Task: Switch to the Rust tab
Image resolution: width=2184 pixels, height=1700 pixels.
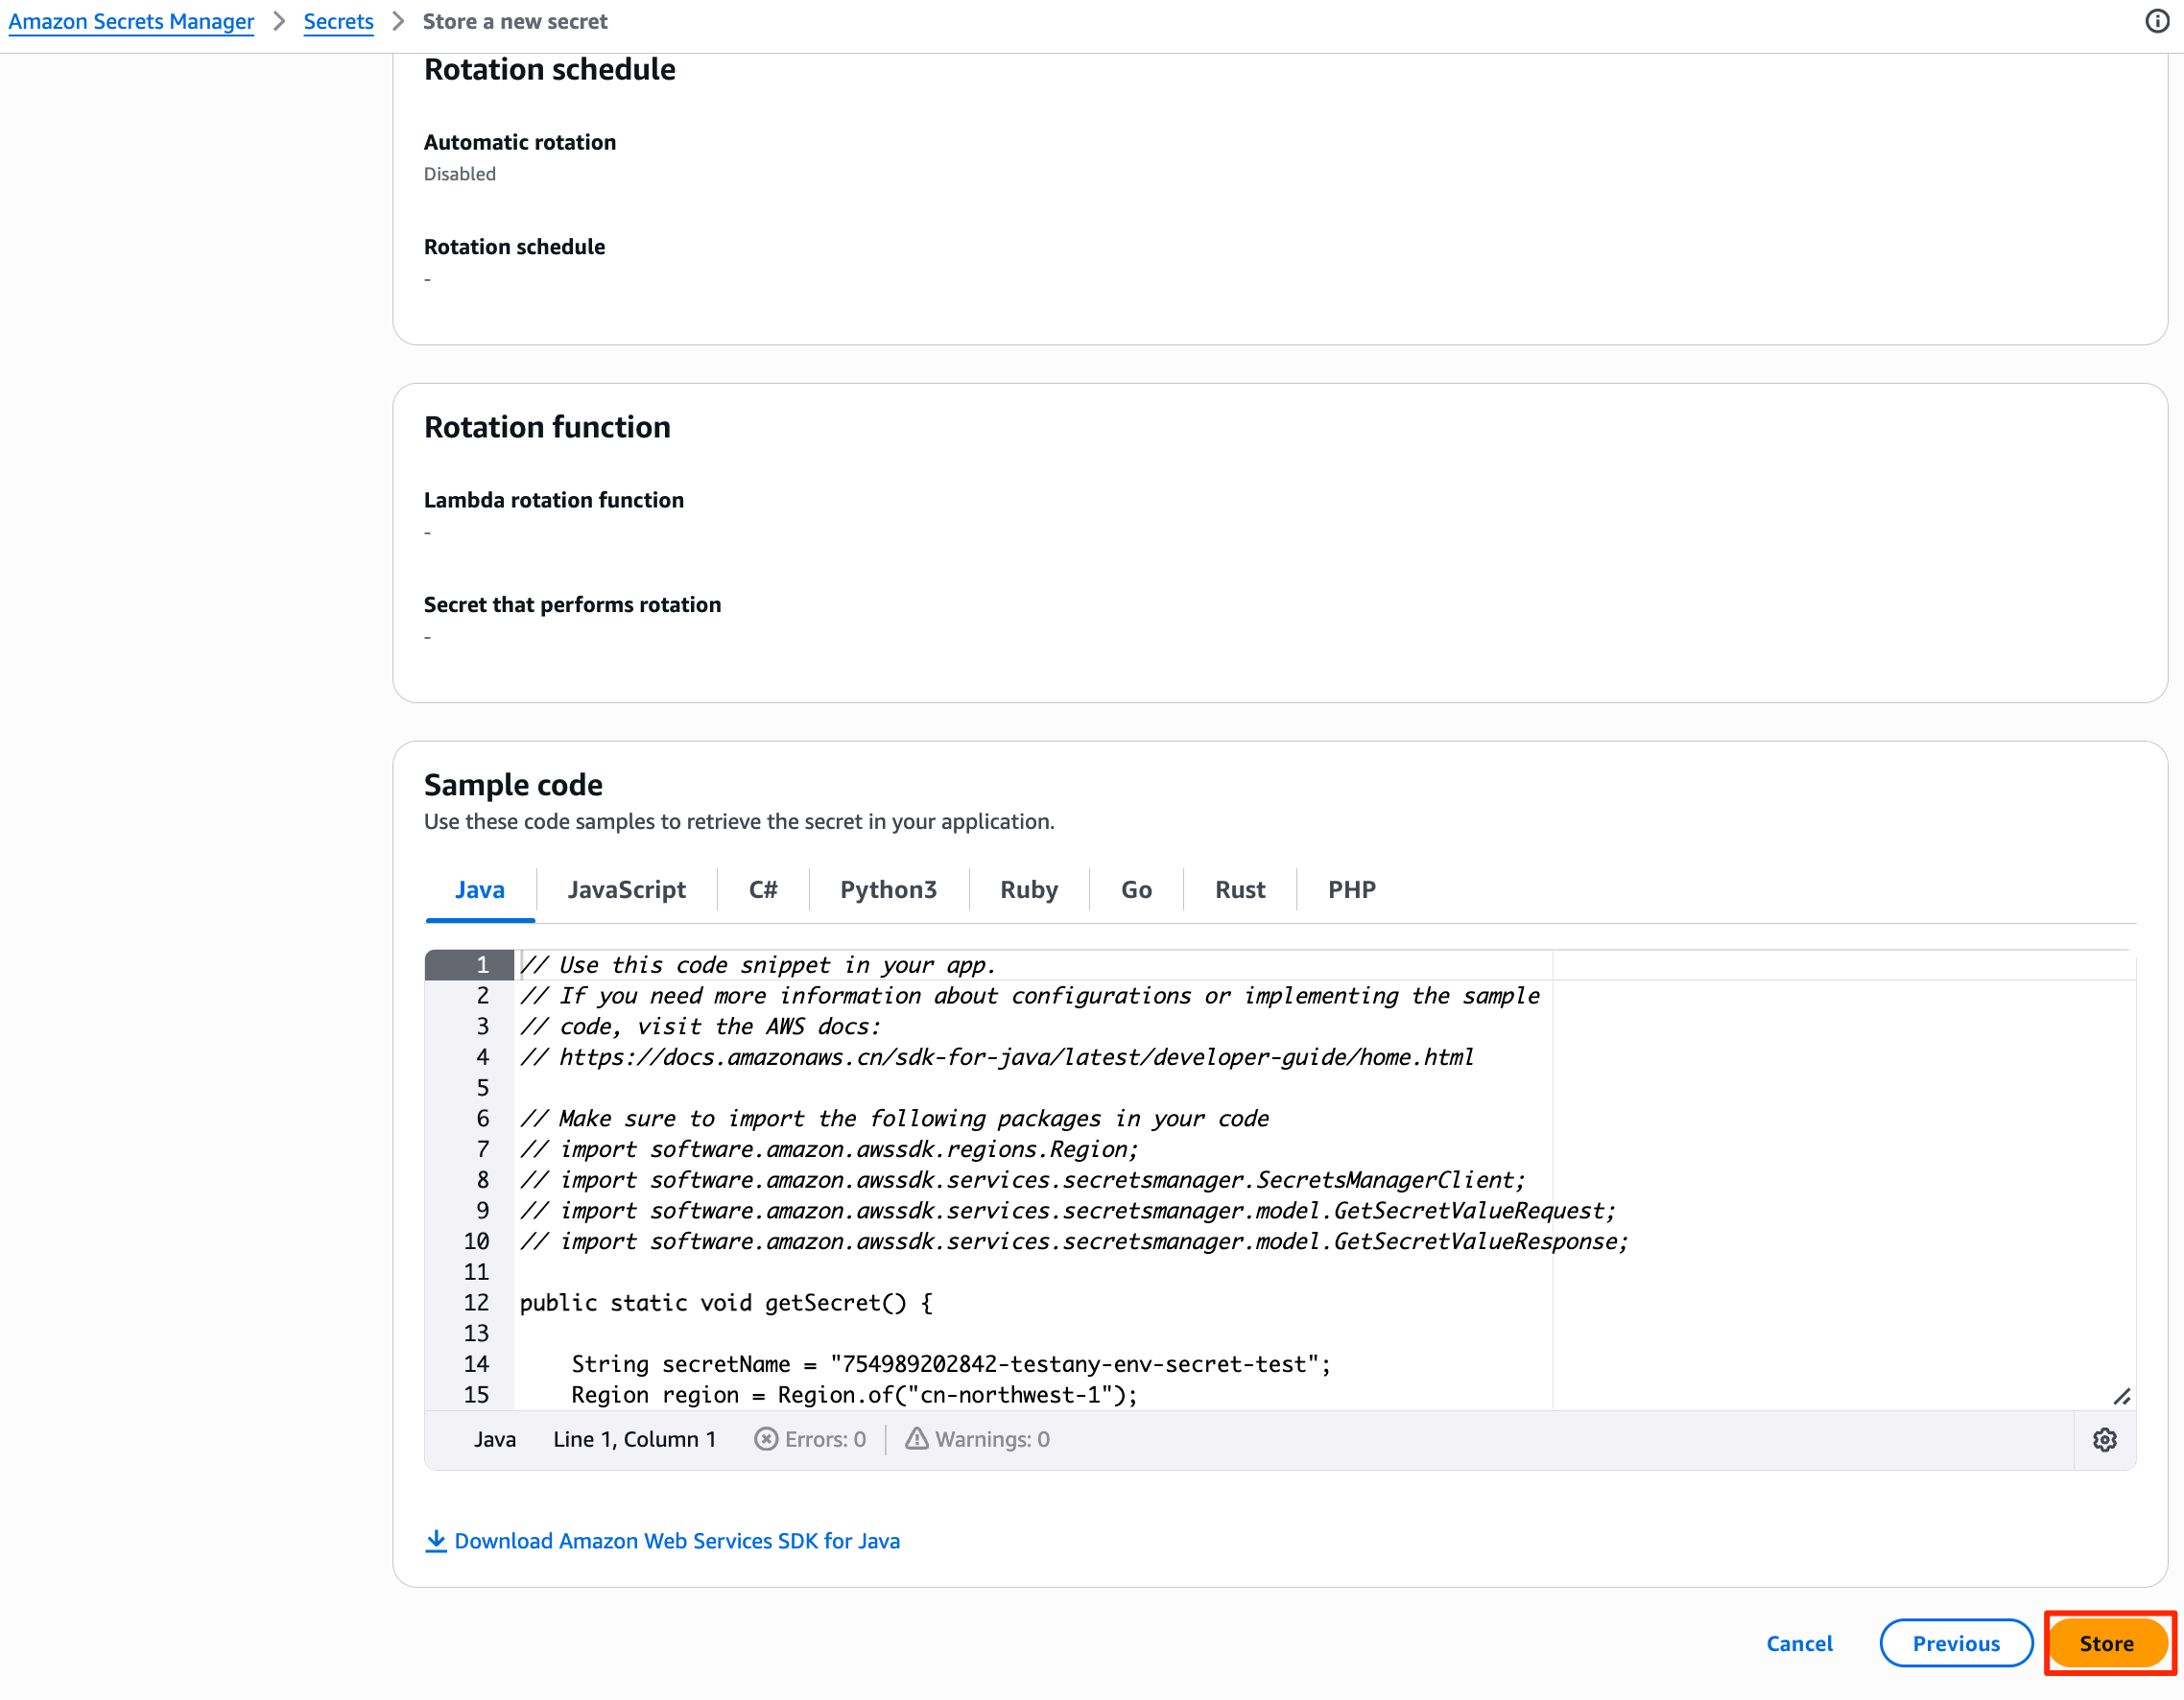Action: tap(1239, 889)
